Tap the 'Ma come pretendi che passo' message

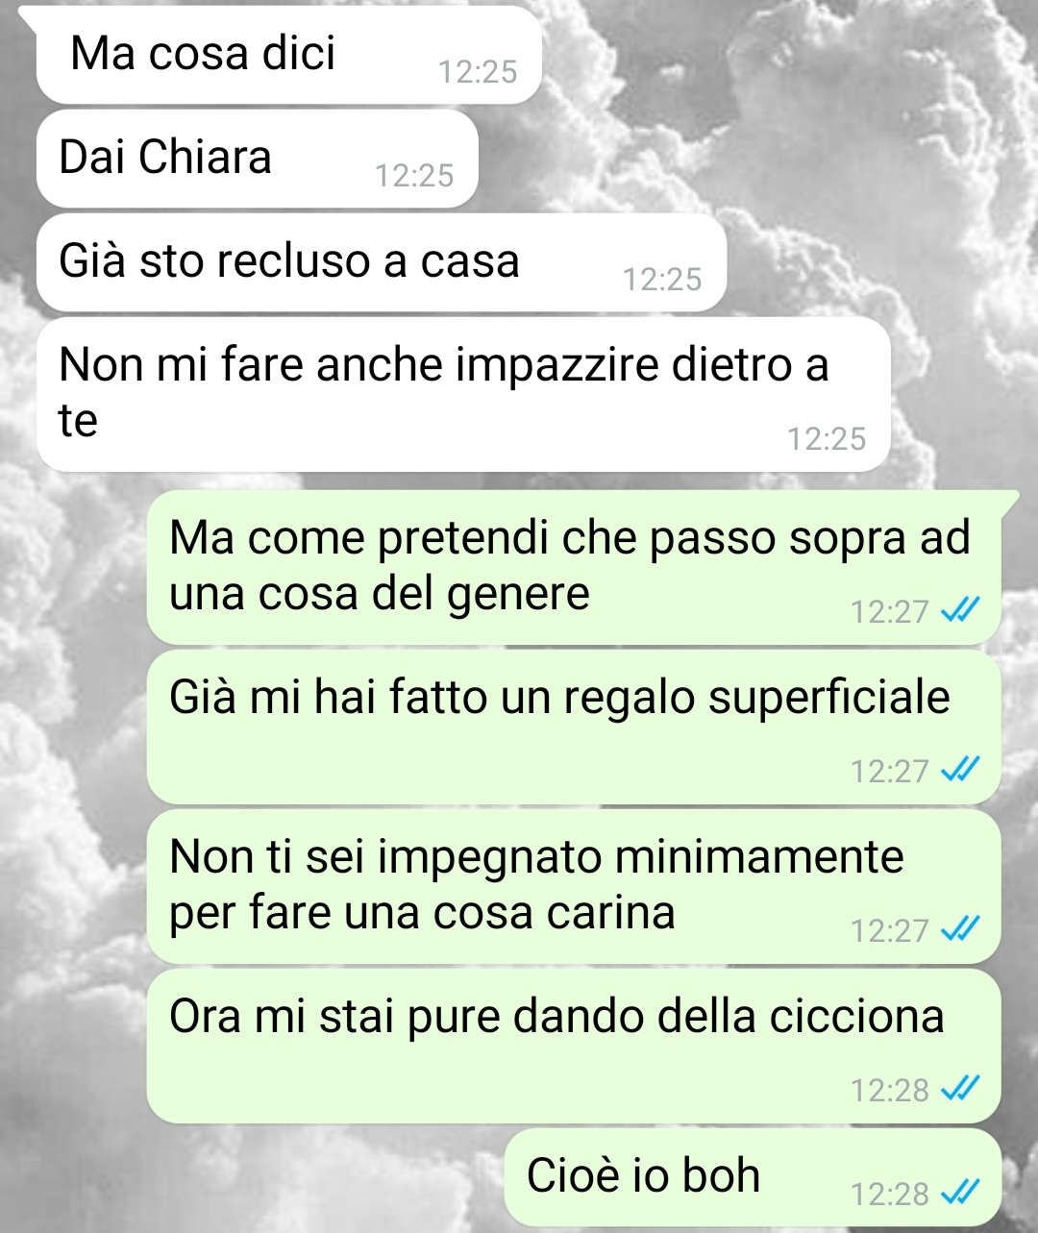575,567
